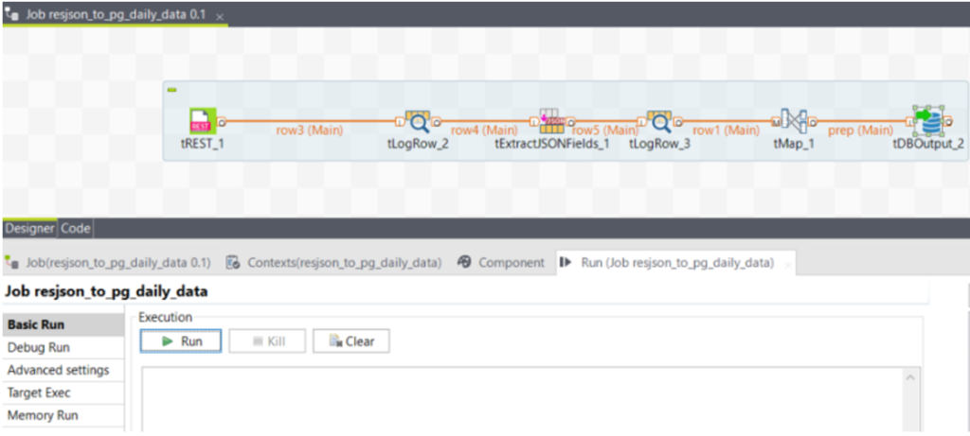Click the tLogRow_3 magnifier icon
This screenshot has width=970, height=436.
tap(659, 121)
